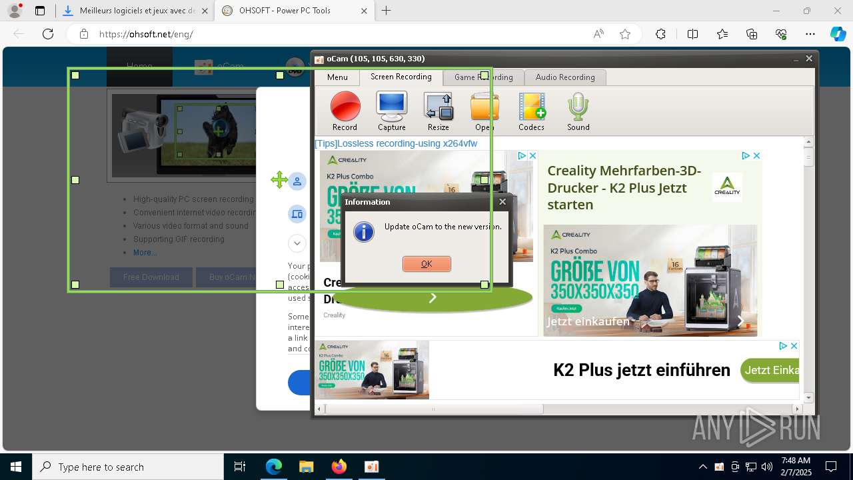Viewport: 853px width, 480px height.
Task: Switch to the Screen Recording tab
Action: [x=401, y=77]
